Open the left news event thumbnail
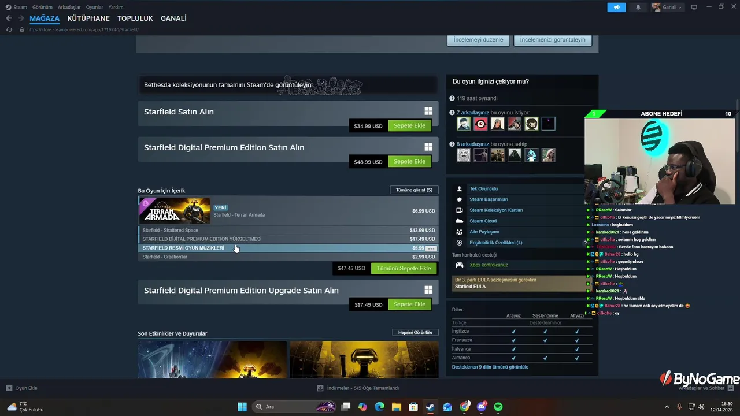740x416 pixels. pos(212,359)
